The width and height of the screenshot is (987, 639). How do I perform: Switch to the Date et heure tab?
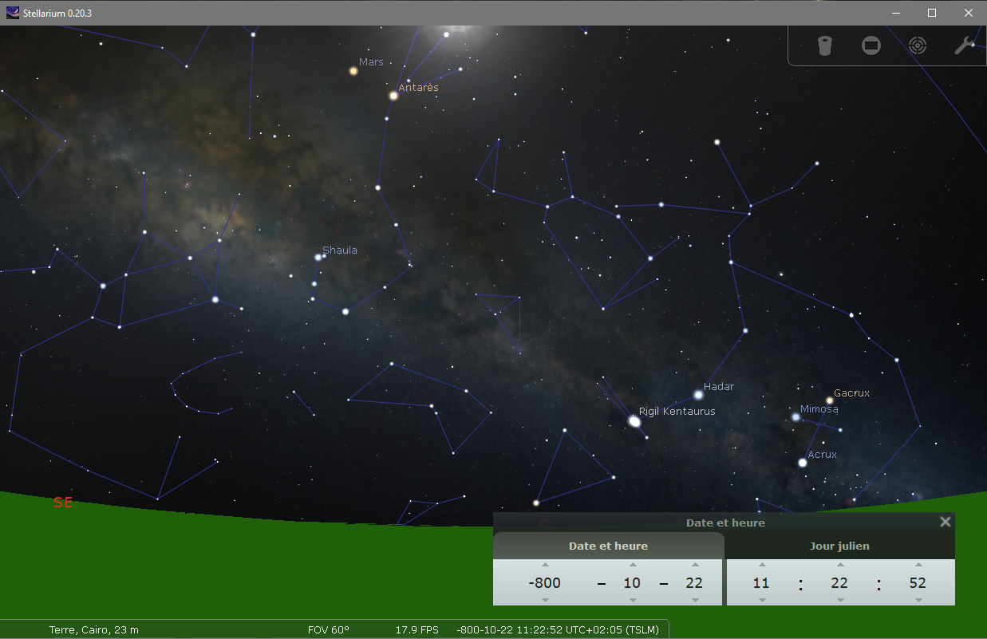(x=608, y=546)
